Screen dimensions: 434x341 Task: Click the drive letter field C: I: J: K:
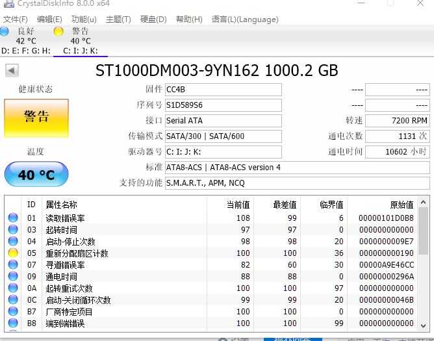[223, 152]
